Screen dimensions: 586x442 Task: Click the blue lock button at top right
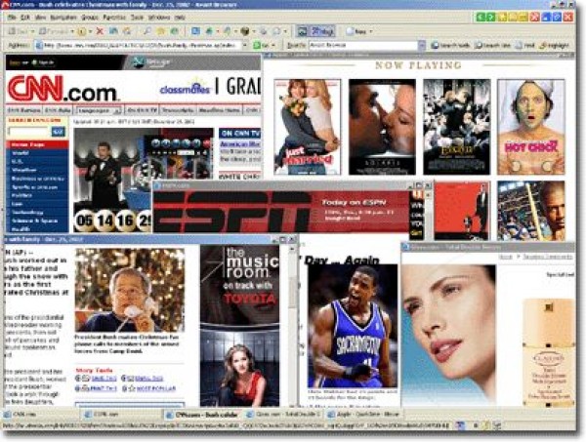coord(546,17)
